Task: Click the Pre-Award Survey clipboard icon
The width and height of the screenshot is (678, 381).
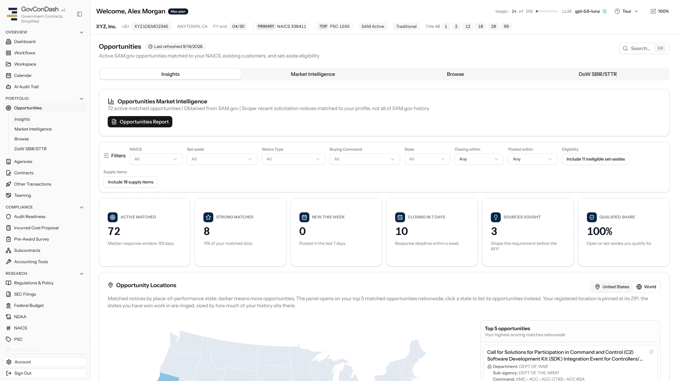Action: pos(8,239)
